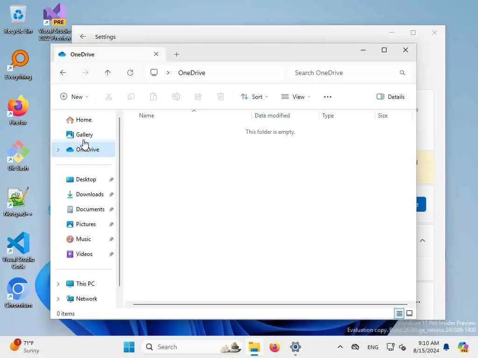
Task: Open pinned Documents folder
Action: click(83, 209)
